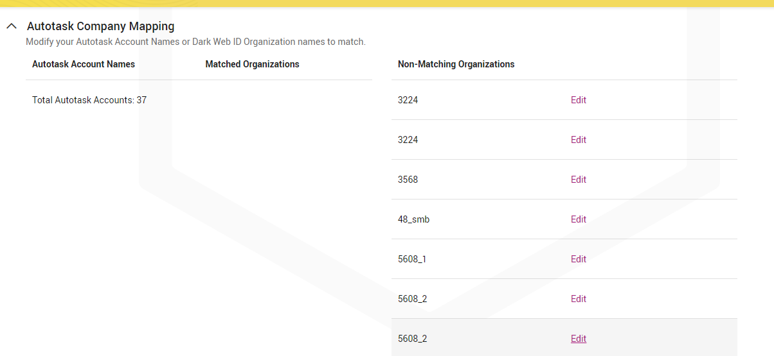Click the Autotask Company Mapping heading

101,26
